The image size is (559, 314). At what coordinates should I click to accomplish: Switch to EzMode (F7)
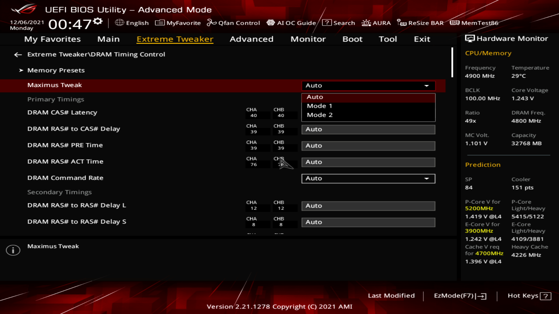coord(460,296)
